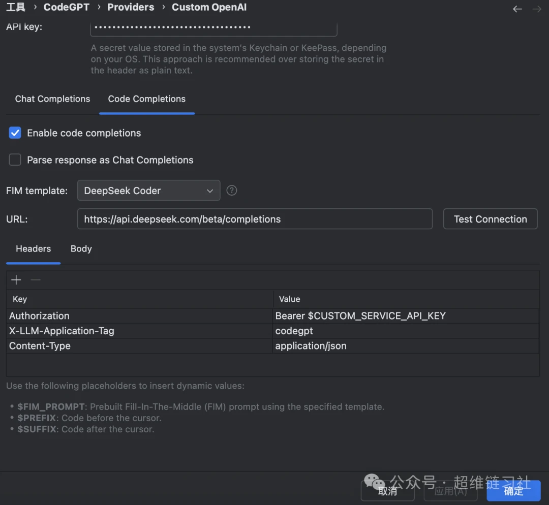Select the Code Completions tab

tap(147, 99)
